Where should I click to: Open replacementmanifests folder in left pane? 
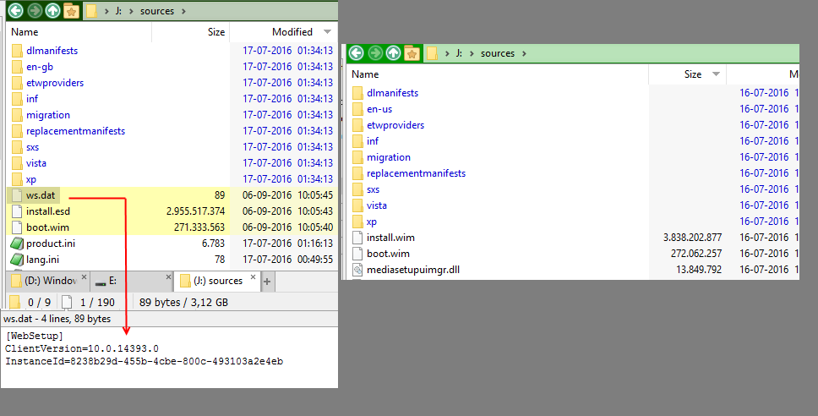[76, 131]
